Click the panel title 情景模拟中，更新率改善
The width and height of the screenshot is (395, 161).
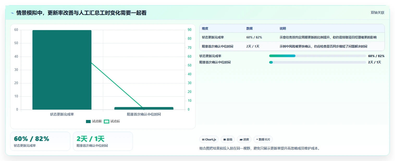81,13
